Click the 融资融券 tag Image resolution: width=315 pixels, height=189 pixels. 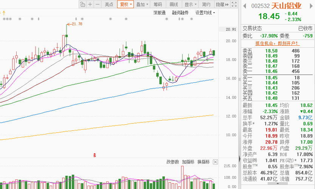pos(180,13)
